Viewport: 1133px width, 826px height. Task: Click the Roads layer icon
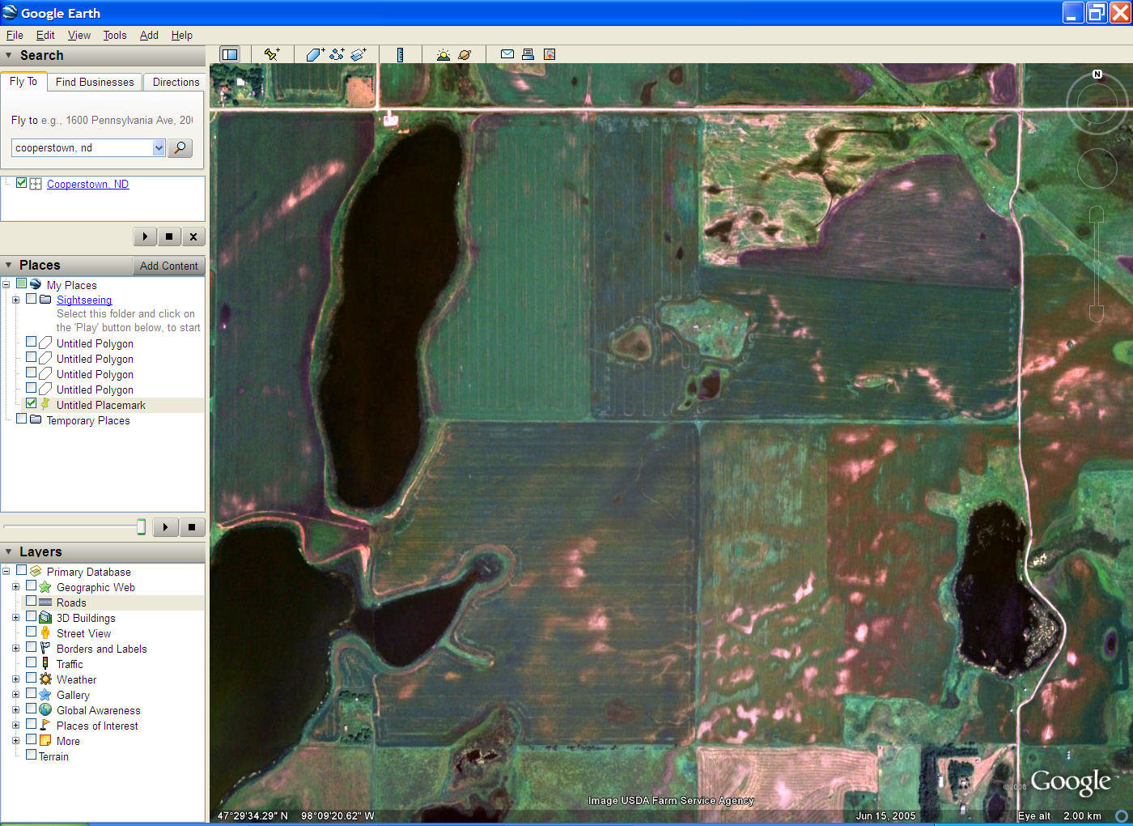[x=45, y=602]
